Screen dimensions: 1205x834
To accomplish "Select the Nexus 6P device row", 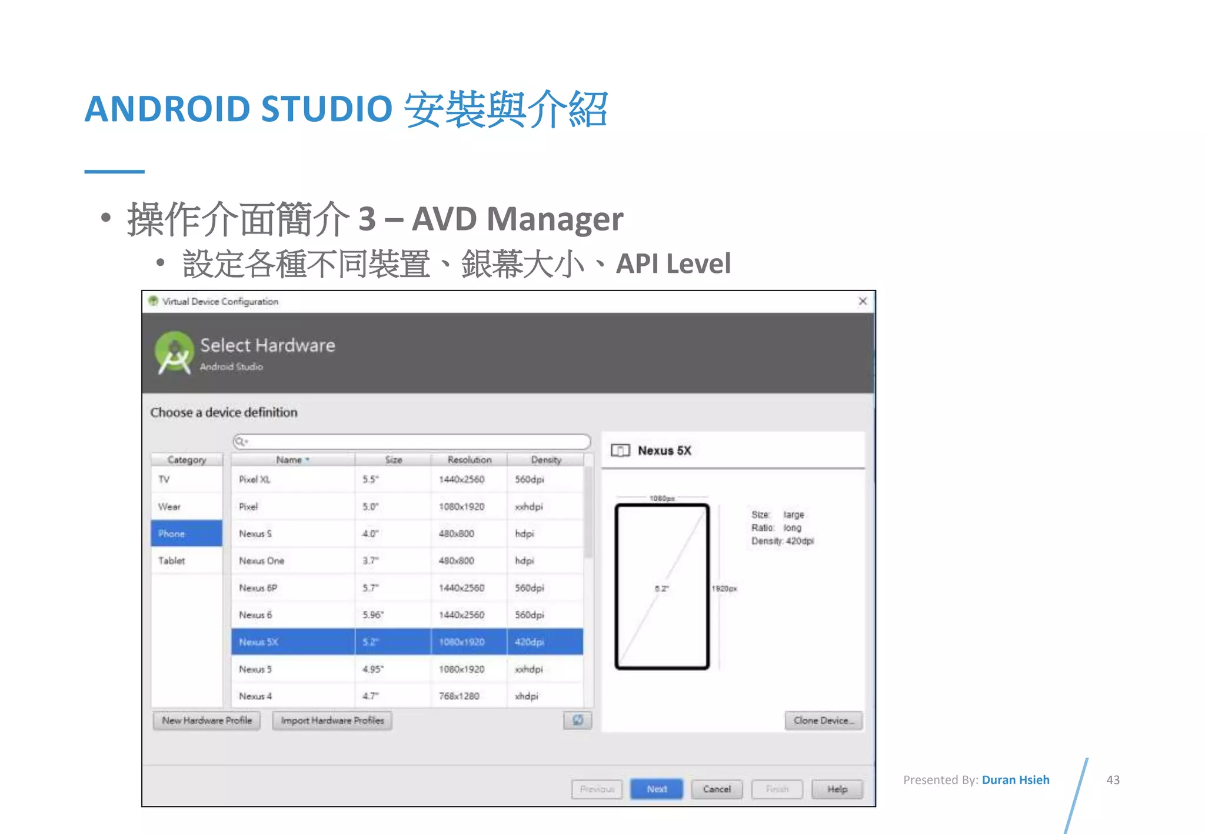I will pos(407,588).
